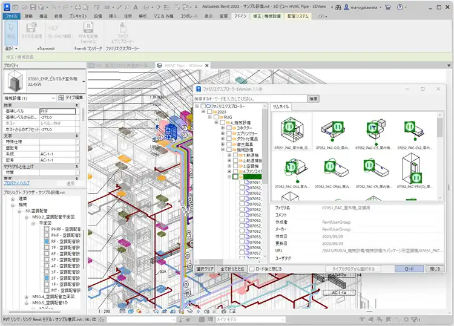Click the 選択クリア button

click(205, 269)
